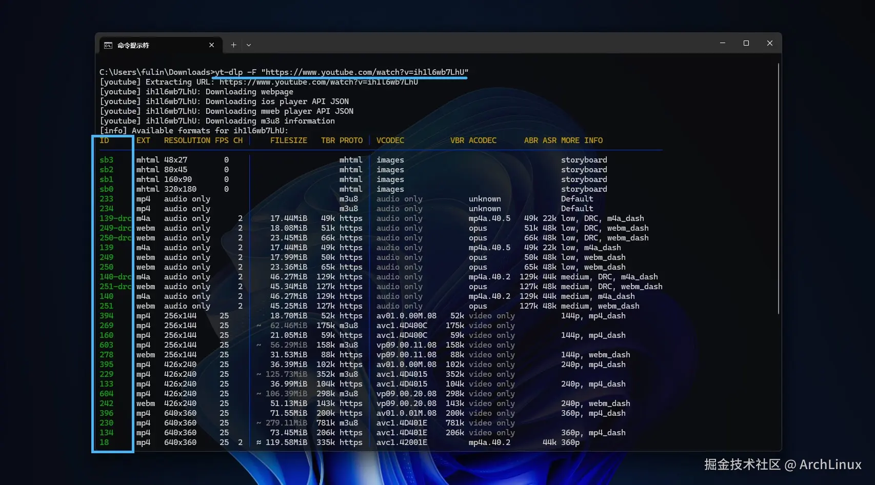Click the 48x27 resolution value
Screen dimensions: 875x485
point(175,160)
